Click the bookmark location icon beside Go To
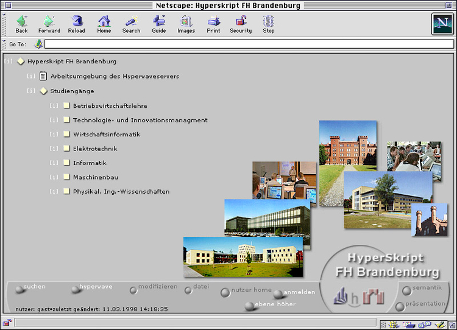457x330 pixels. tap(38, 44)
